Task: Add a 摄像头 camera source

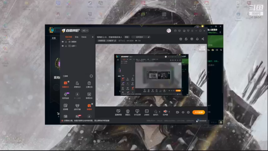Action: point(128,112)
